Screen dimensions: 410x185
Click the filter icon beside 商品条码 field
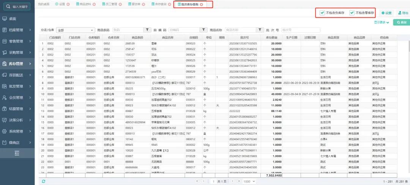coord(147,30)
